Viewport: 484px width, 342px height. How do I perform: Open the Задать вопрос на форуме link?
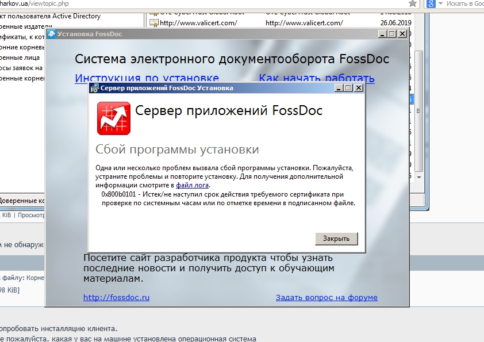[326, 298]
